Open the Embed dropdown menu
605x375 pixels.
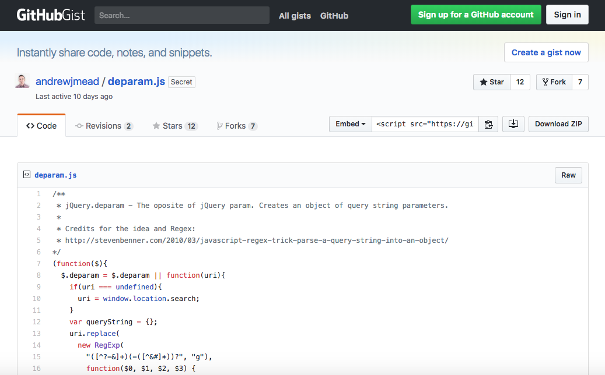[351, 124]
